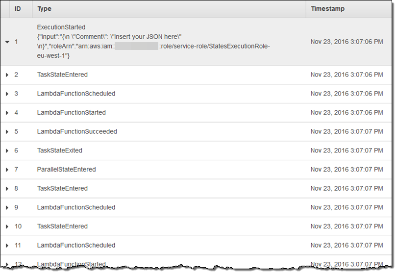Screen dimensions: 397x274
Task: Click the Timestamp column header
Action: point(327,9)
